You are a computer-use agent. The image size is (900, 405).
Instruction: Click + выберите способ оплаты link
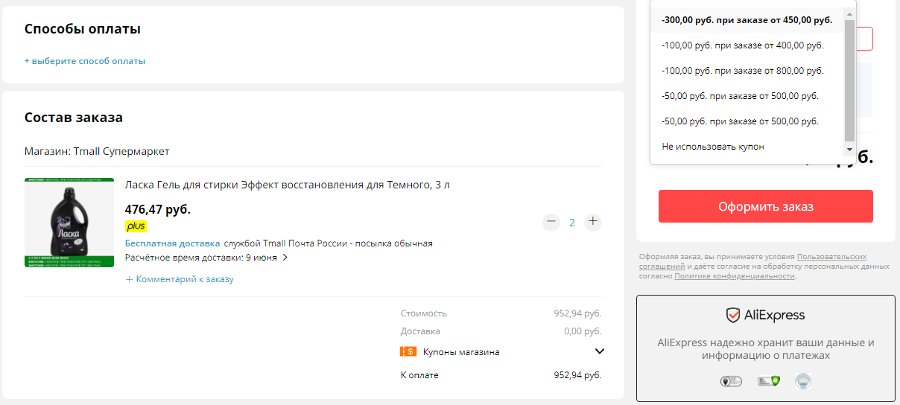tap(85, 61)
